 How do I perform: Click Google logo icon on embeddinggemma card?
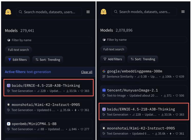pos(104,71)
